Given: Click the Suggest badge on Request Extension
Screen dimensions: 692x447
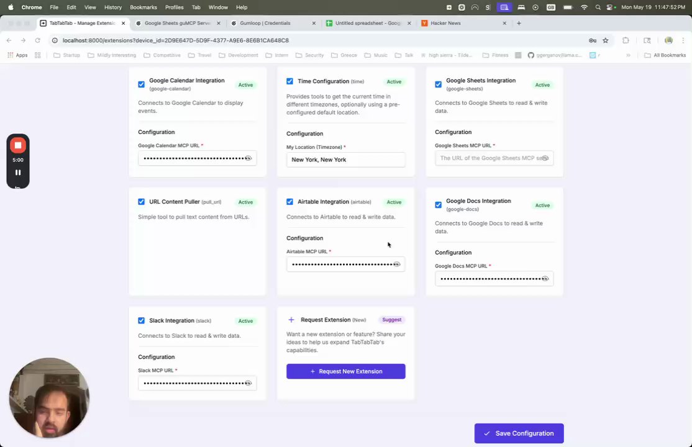Looking at the screenshot, I should click(x=391, y=320).
